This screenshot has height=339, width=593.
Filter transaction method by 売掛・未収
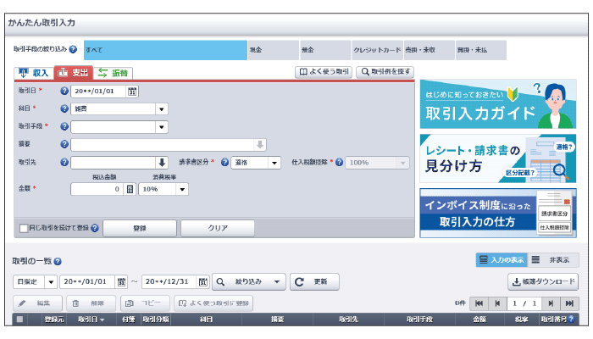coord(429,50)
